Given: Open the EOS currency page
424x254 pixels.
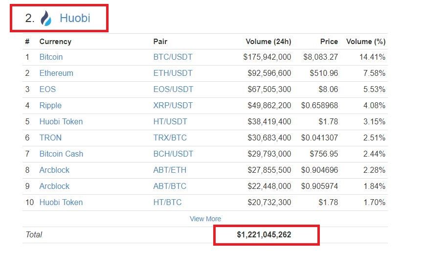Looking at the screenshot, I should tap(47, 89).
